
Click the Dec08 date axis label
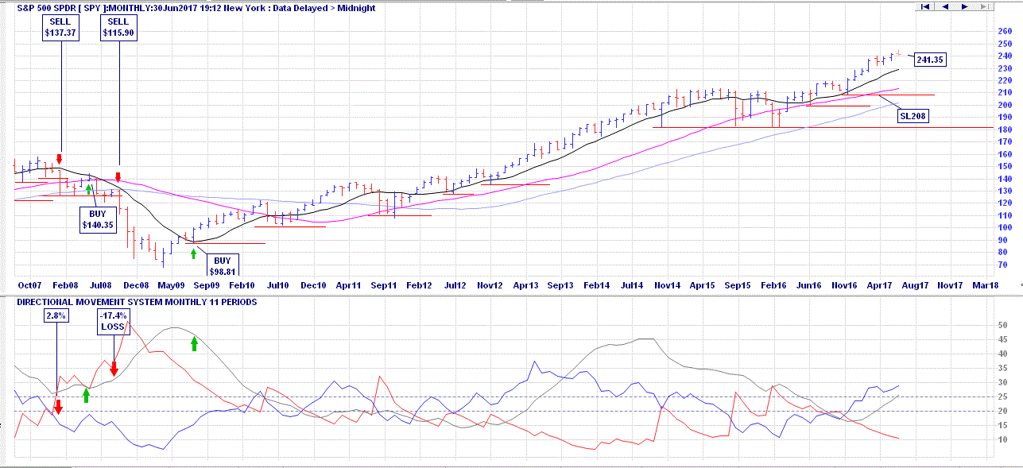pyautogui.click(x=136, y=284)
